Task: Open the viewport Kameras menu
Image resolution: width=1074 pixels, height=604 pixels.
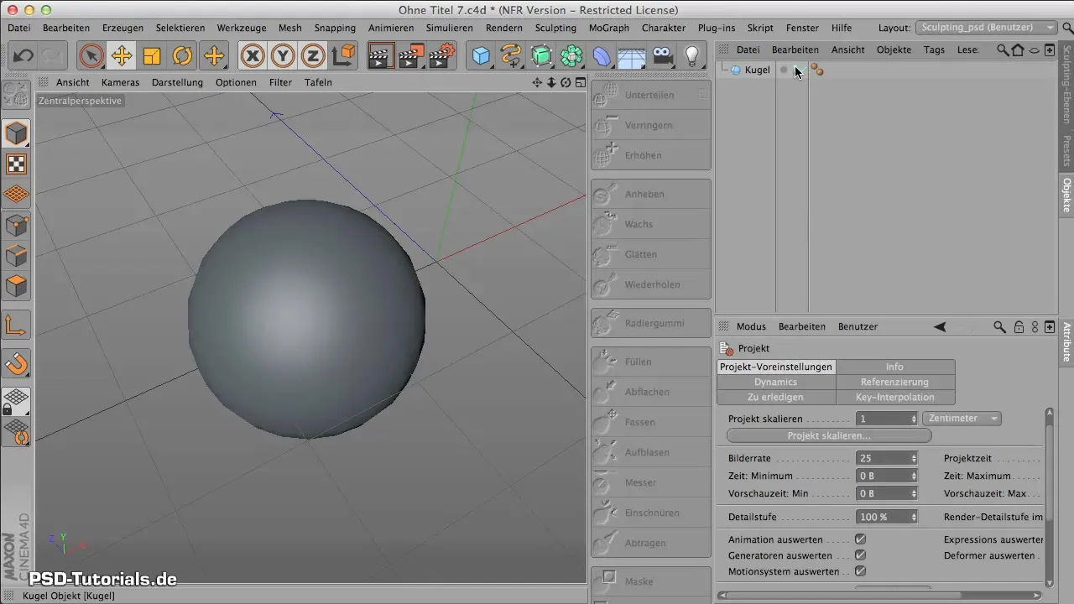Action: coord(120,82)
